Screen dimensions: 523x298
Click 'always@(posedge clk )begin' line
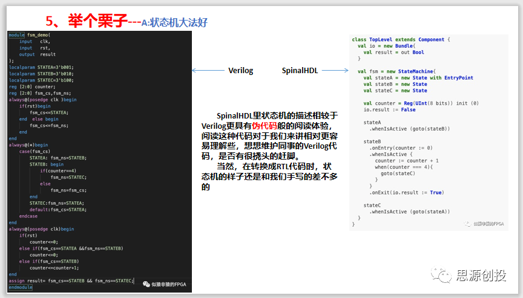tap(43, 100)
